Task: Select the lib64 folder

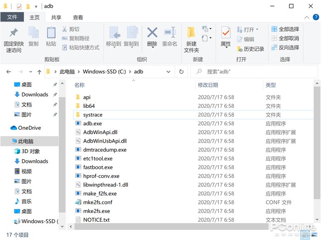Action: pos(193,106)
